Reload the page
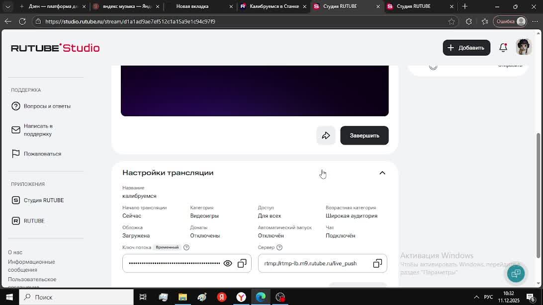543x305 pixels. [22, 21]
